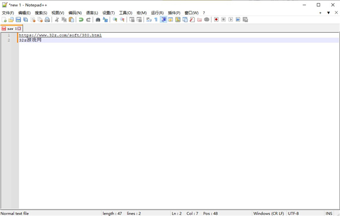Run macro multiple times icon

click(x=238, y=20)
